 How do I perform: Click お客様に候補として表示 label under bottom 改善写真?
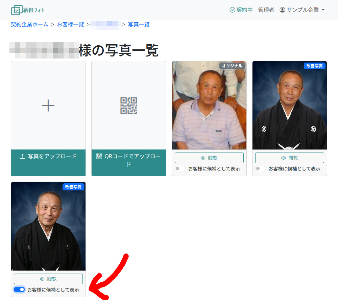[x=53, y=290]
